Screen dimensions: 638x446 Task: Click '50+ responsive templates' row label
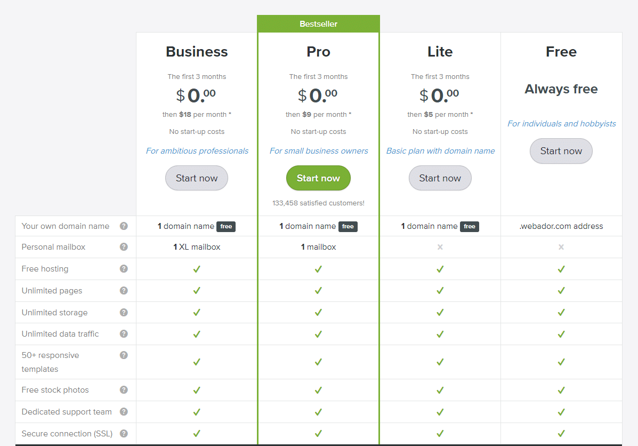pos(51,362)
